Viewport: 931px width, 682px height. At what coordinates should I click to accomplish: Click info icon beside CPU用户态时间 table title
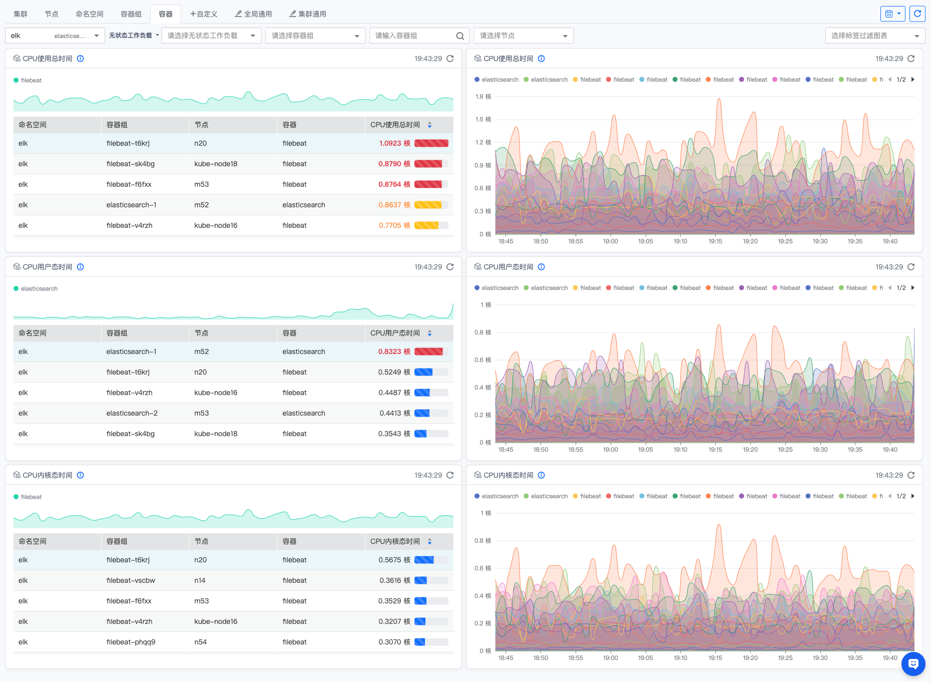(x=81, y=267)
